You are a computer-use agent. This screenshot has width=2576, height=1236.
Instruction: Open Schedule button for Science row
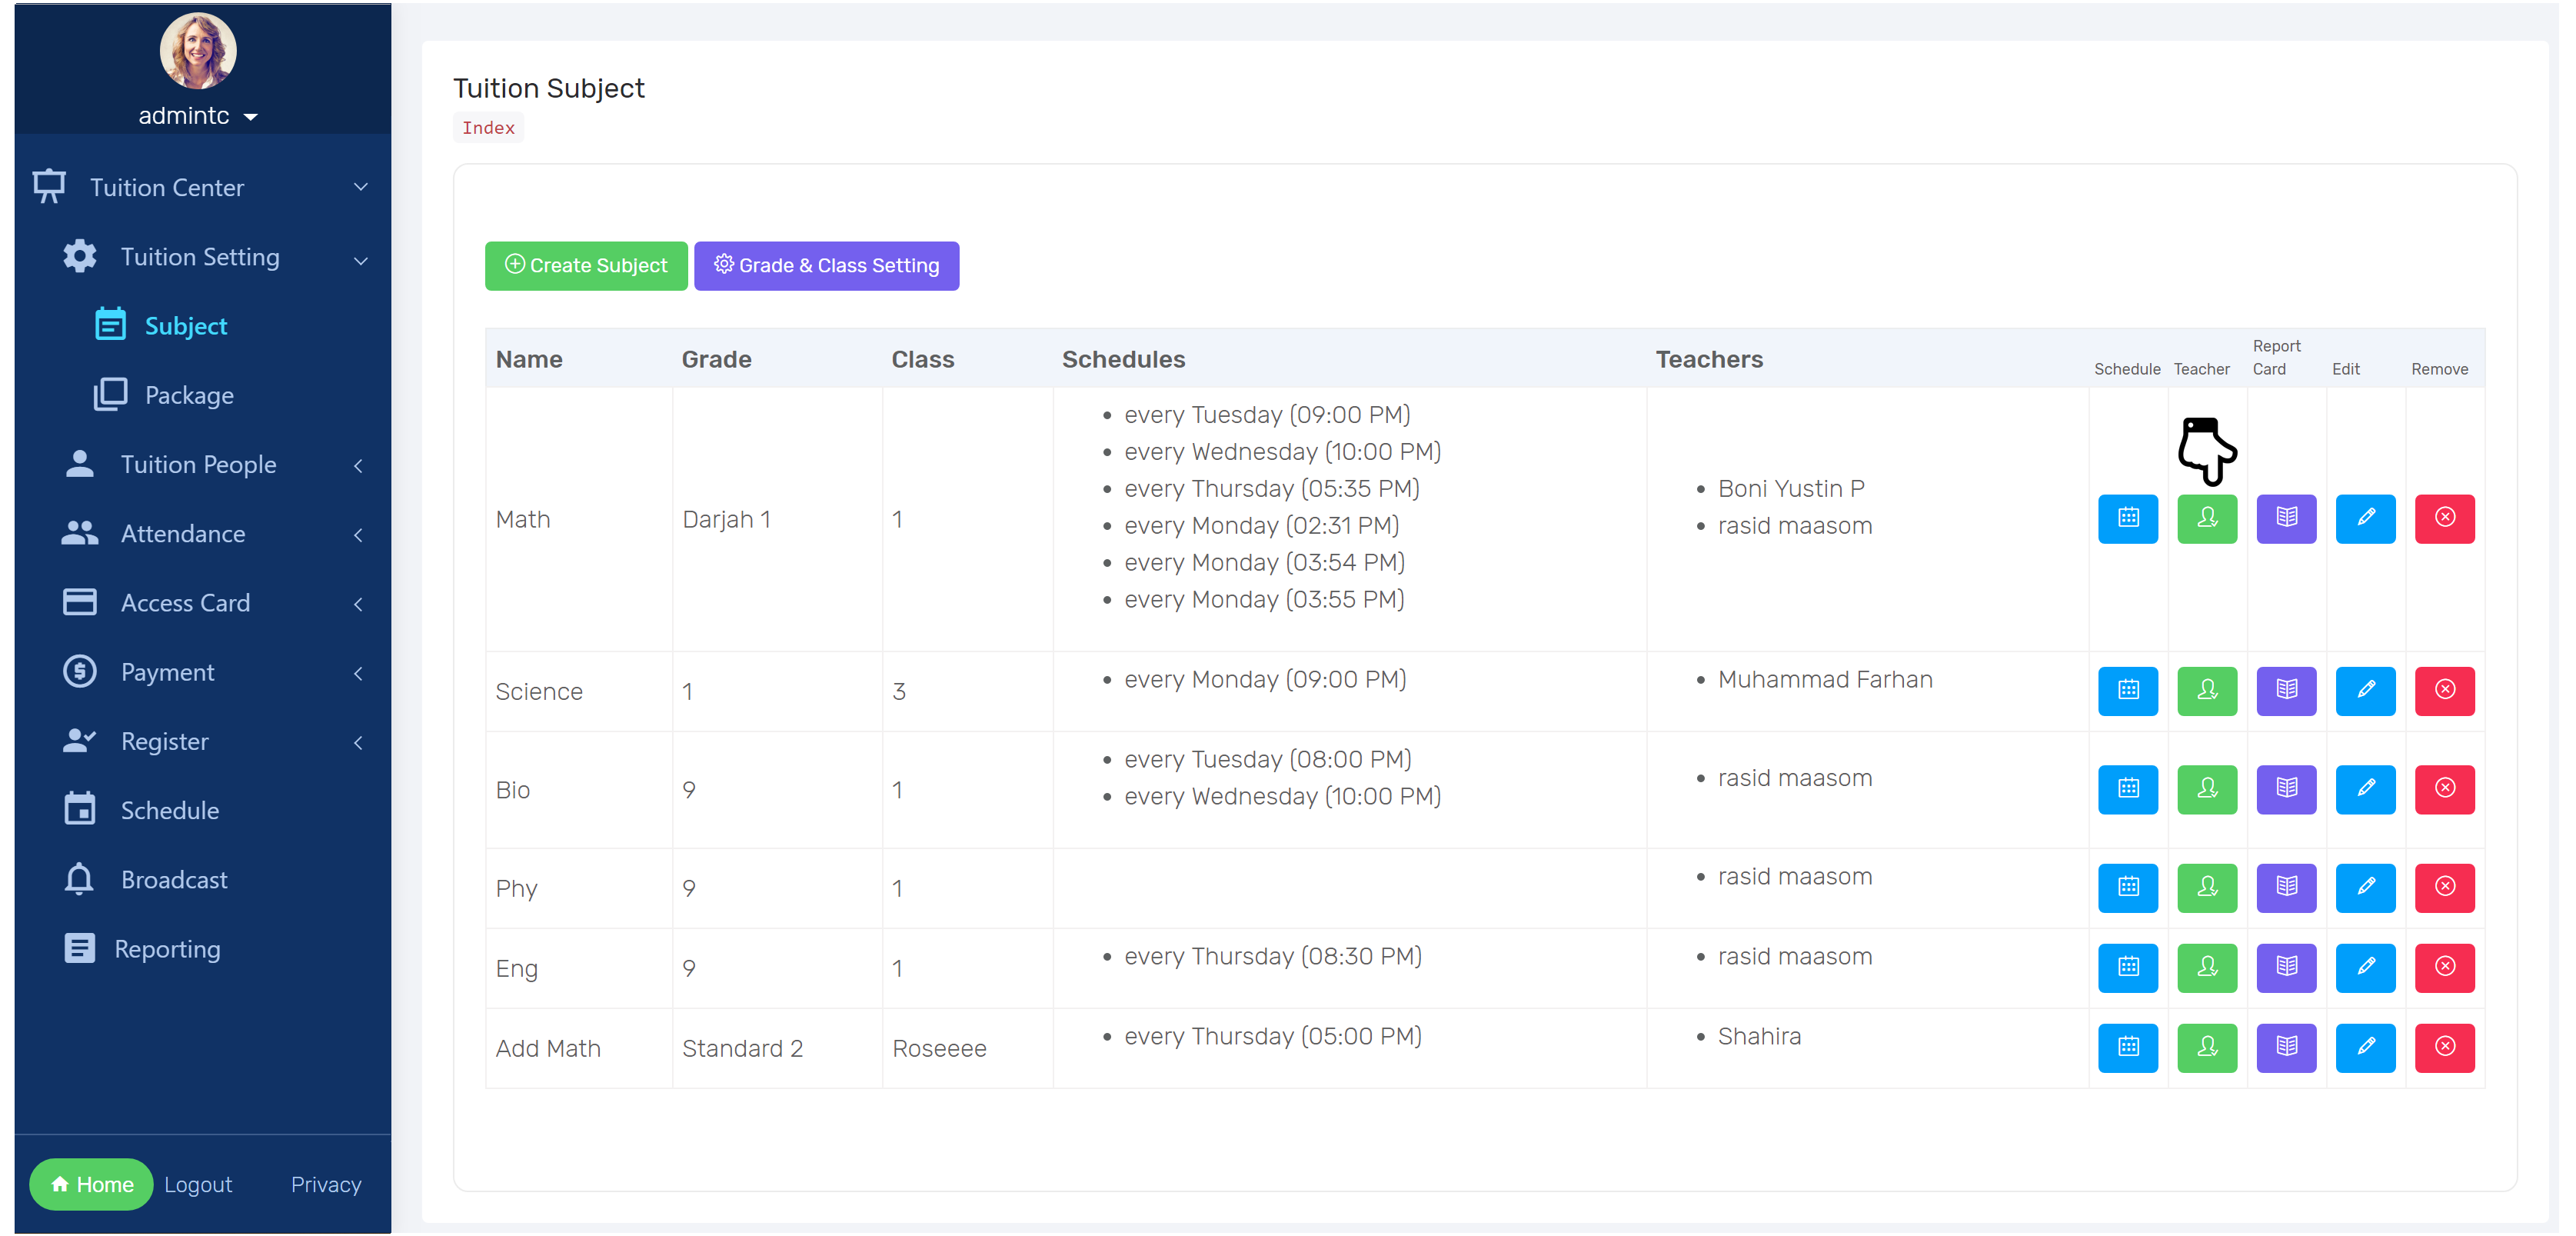(2127, 690)
